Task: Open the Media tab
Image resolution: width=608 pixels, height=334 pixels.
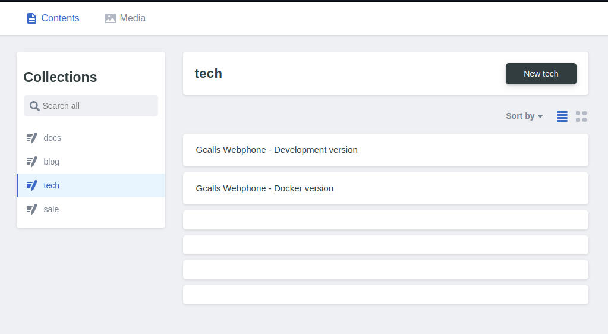Action: (133, 18)
